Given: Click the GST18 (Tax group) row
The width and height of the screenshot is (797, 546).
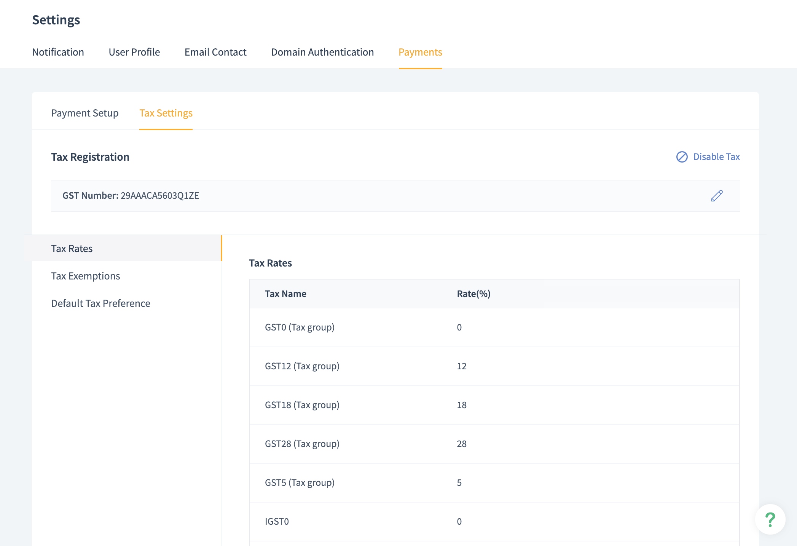Looking at the screenshot, I should click(x=302, y=405).
